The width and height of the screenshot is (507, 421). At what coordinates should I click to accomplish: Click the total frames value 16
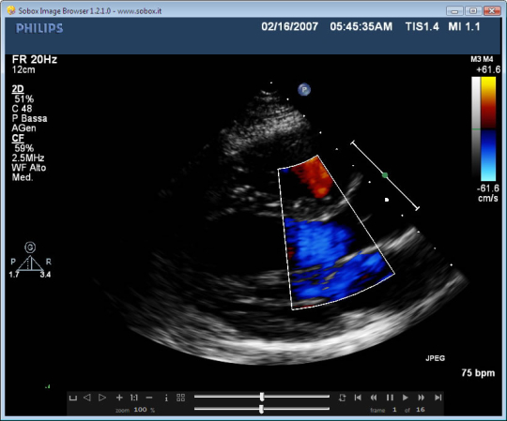420,410
